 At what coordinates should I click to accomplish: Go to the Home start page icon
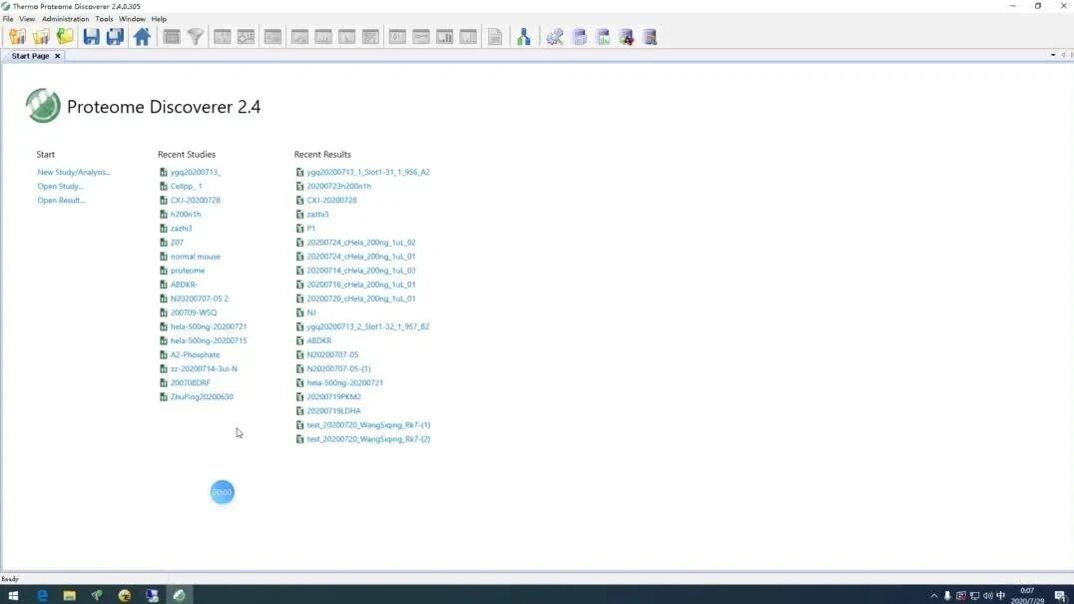(142, 37)
